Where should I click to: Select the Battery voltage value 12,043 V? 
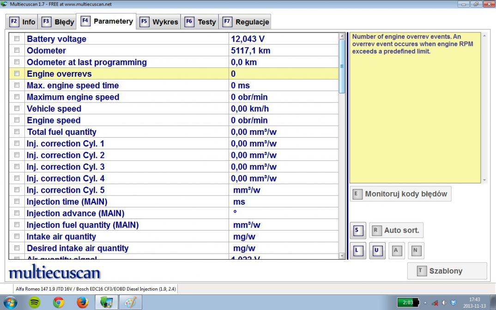click(248, 39)
